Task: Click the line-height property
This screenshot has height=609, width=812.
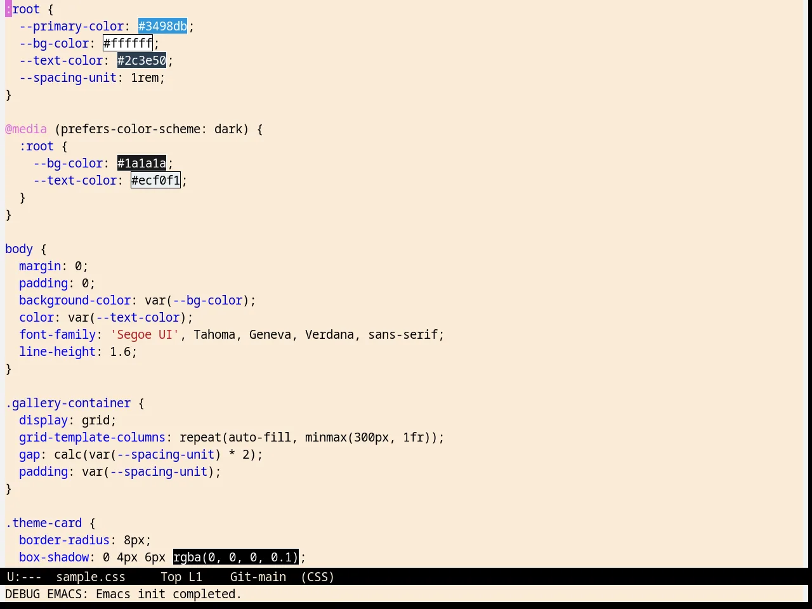Action: 58,351
